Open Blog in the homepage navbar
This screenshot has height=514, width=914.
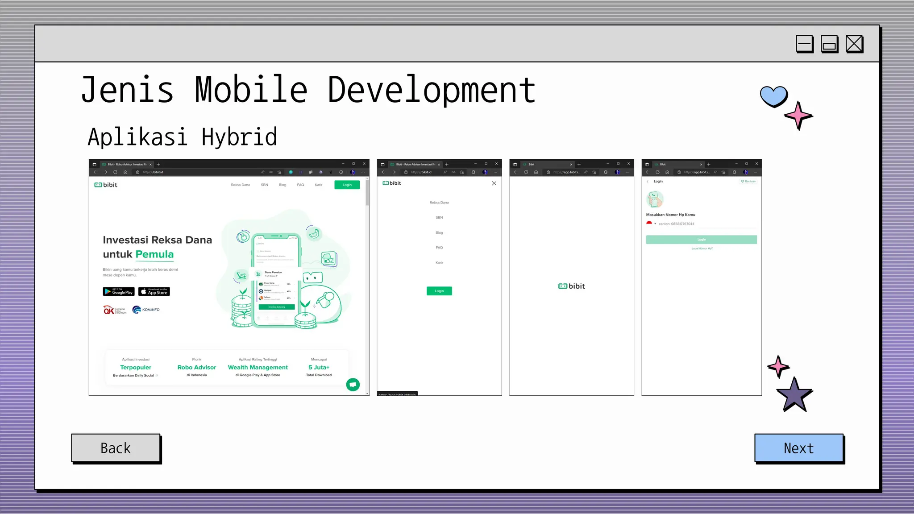coord(283,185)
